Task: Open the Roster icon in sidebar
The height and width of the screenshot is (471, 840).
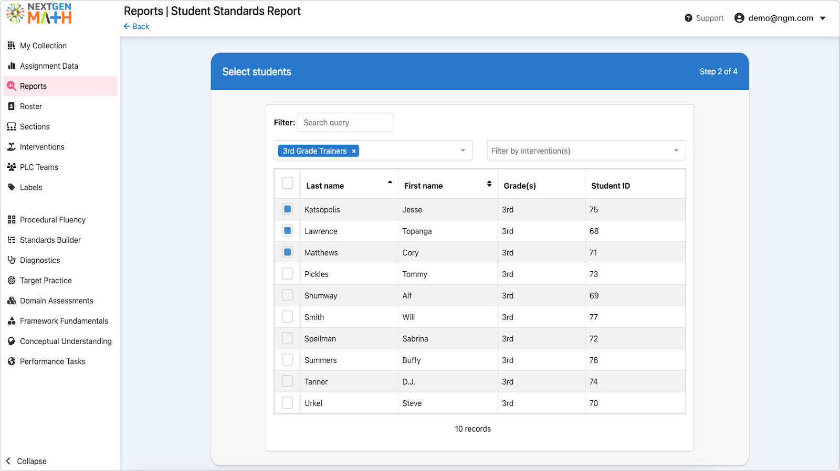Action: tap(11, 106)
